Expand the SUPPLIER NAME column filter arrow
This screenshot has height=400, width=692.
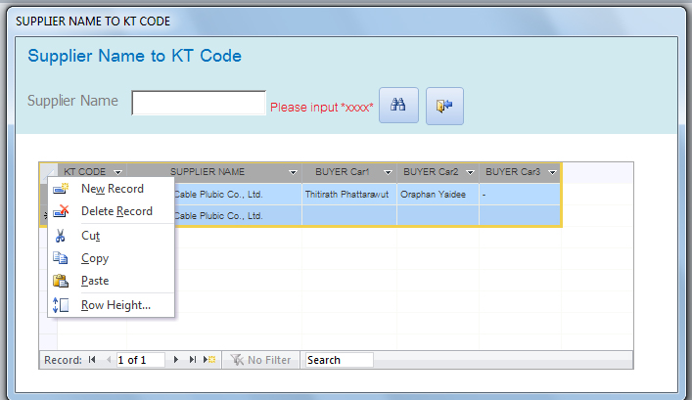tap(293, 172)
